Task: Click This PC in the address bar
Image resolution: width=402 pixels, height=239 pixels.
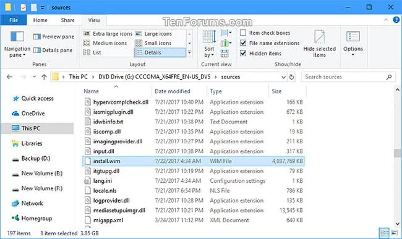Action: click(78, 77)
